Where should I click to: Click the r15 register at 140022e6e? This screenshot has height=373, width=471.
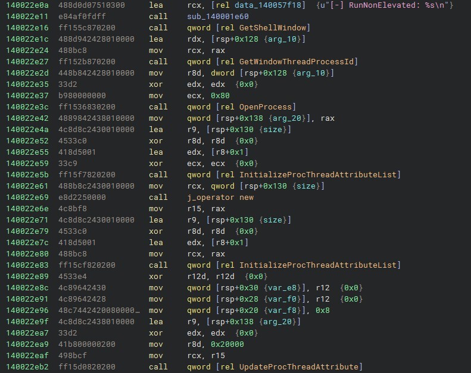[x=194, y=209]
